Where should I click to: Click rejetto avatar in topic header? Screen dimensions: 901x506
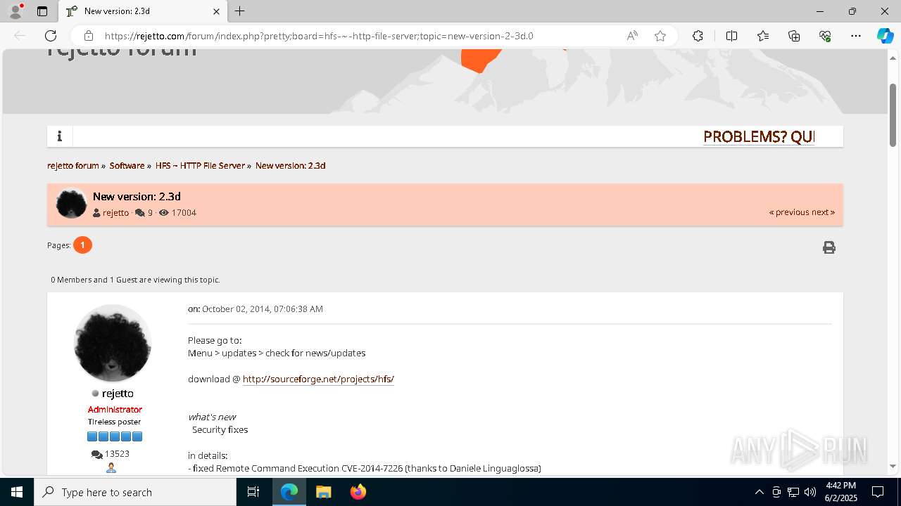tap(71, 204)
